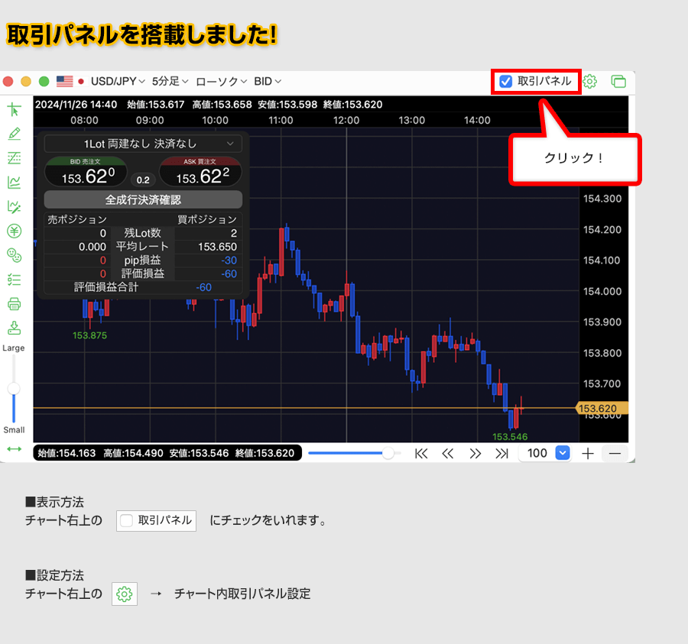Adjust the Large/Small vertical slider handle

[14, 388]
